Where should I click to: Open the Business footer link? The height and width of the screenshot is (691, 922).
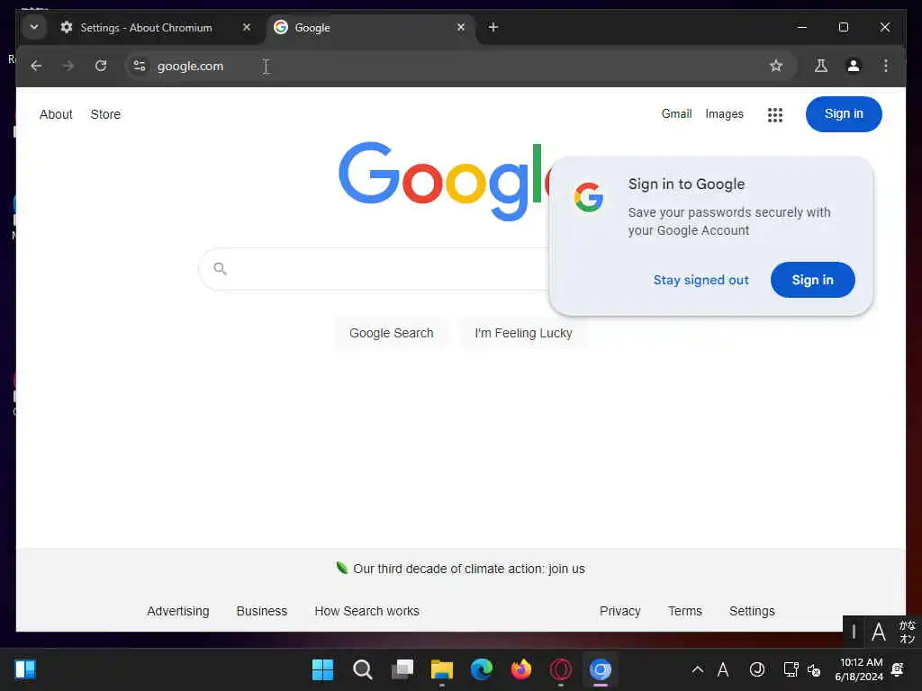click(262, 611)
